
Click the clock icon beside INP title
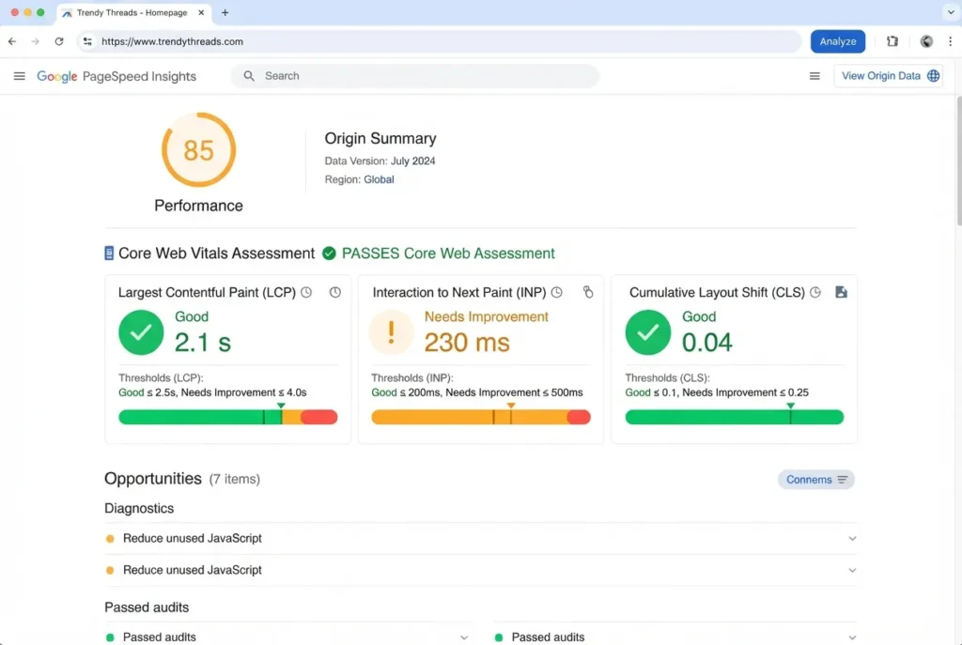[556, 293]
